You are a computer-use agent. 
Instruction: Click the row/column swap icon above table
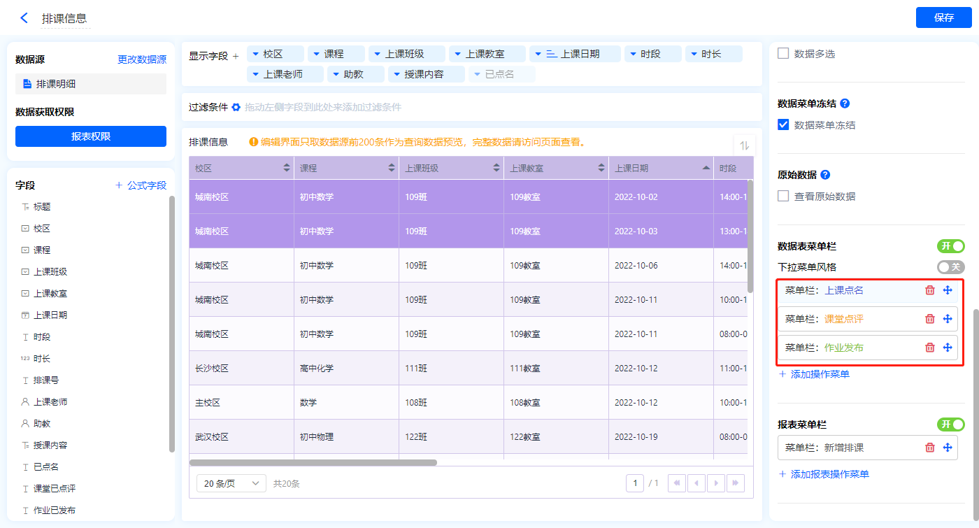pos(744,145)
